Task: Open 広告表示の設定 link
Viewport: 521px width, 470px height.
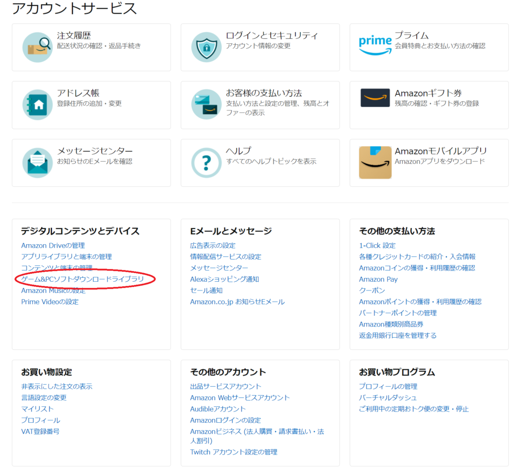Action: click(x=213, y=246)
